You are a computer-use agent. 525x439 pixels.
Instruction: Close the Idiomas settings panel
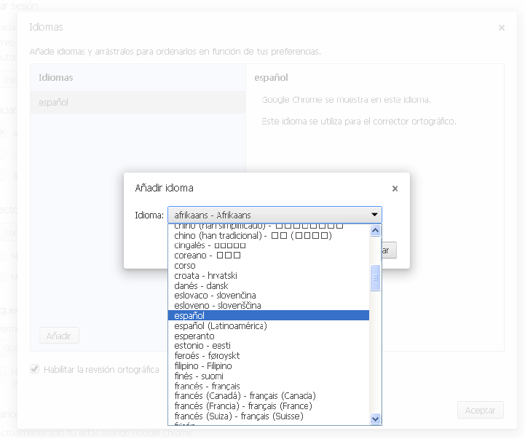click(501, 28)
